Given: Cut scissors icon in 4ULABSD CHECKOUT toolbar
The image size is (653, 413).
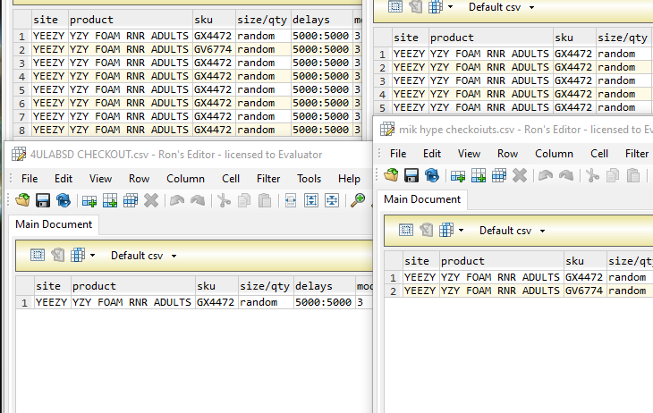Looking at the screenshot, I should [224, 200].
